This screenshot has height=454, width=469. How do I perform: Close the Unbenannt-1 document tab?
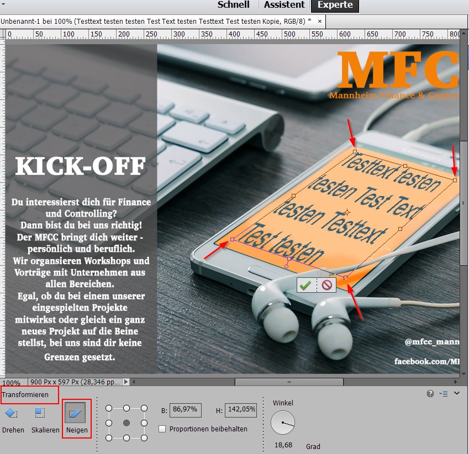[320, 21]
